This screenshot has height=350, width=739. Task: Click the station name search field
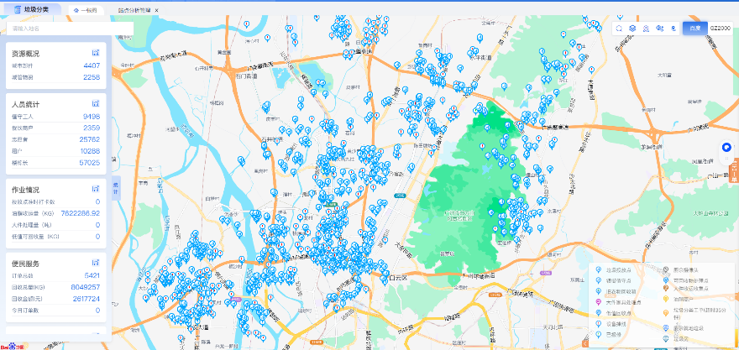[69, 29]
